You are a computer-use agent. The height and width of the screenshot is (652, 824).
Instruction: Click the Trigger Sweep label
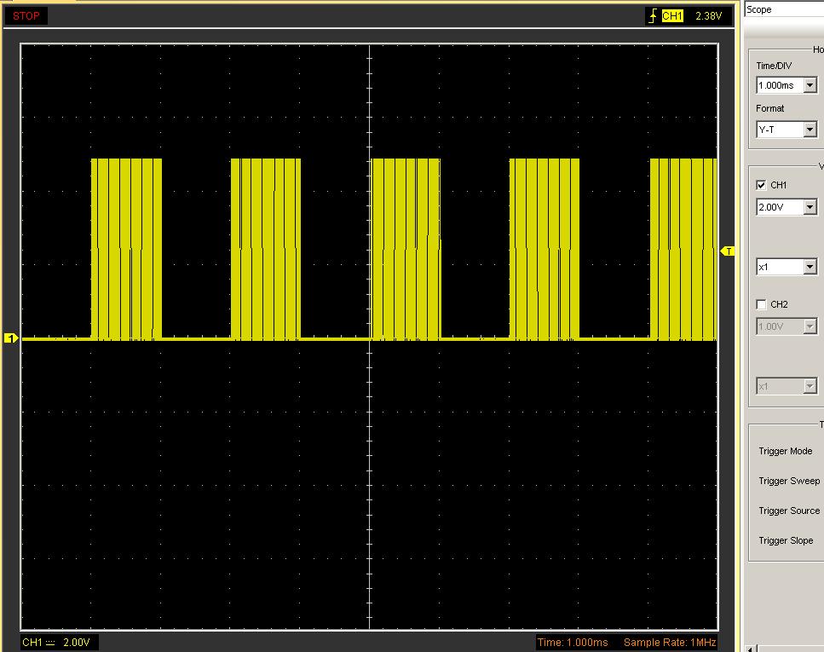point(788,481)
